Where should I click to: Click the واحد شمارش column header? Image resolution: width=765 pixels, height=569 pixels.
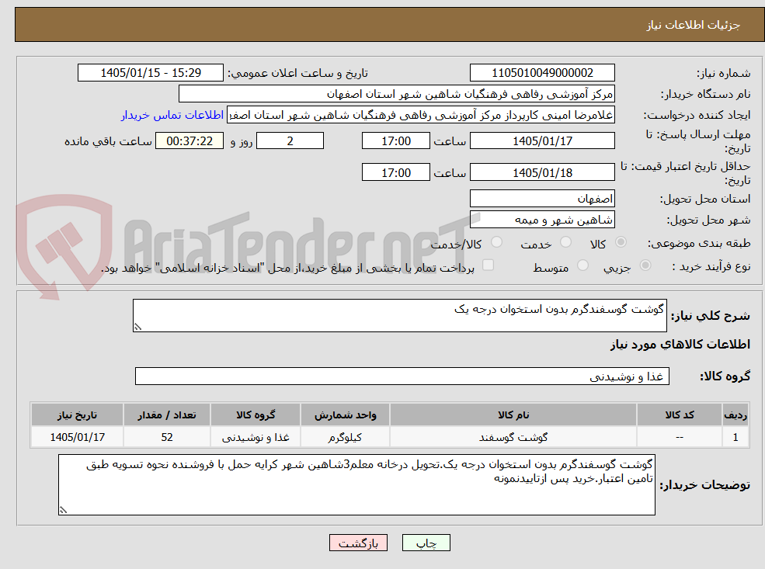click(x=345, y=415)
